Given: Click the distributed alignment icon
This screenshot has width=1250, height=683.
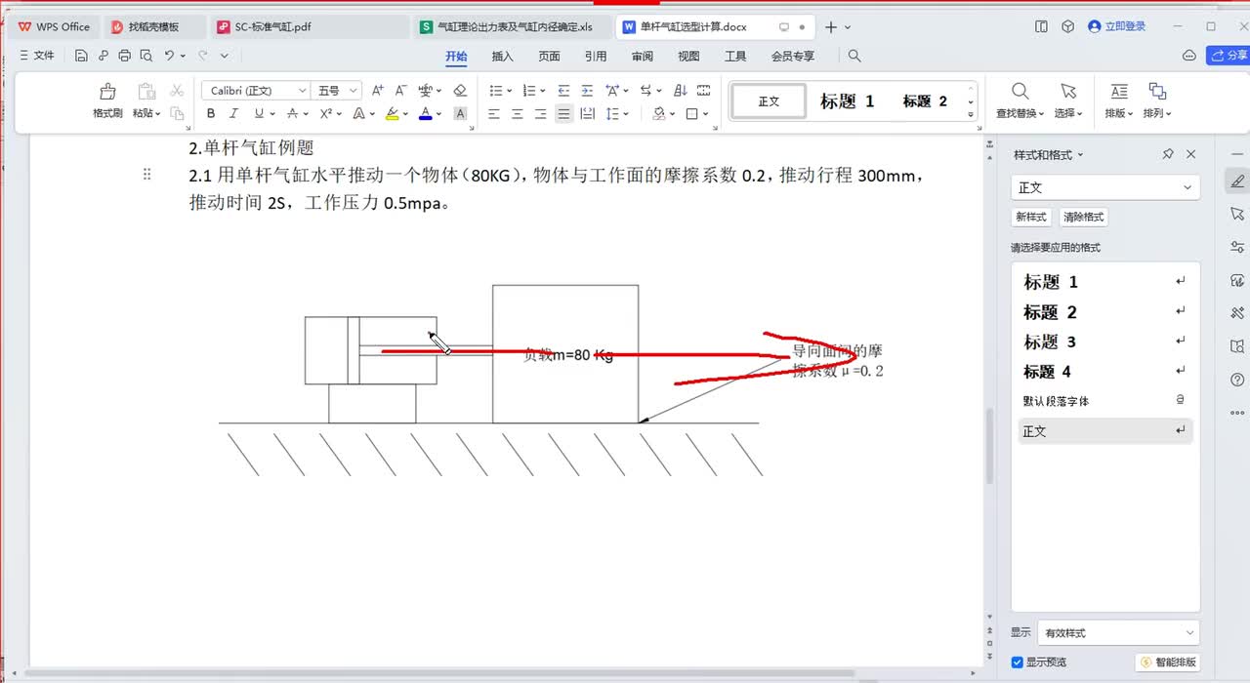Looking at the screenshot, I should tap(587, 114).
